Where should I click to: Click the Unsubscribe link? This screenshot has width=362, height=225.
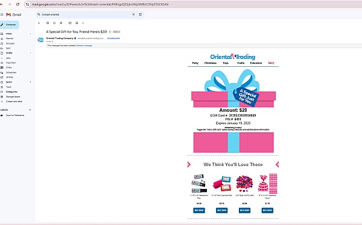point(113,39)
